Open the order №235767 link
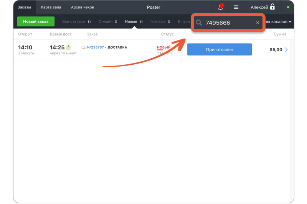The width and height of the screenshot is (307, 204). click(x=96, y=47)
